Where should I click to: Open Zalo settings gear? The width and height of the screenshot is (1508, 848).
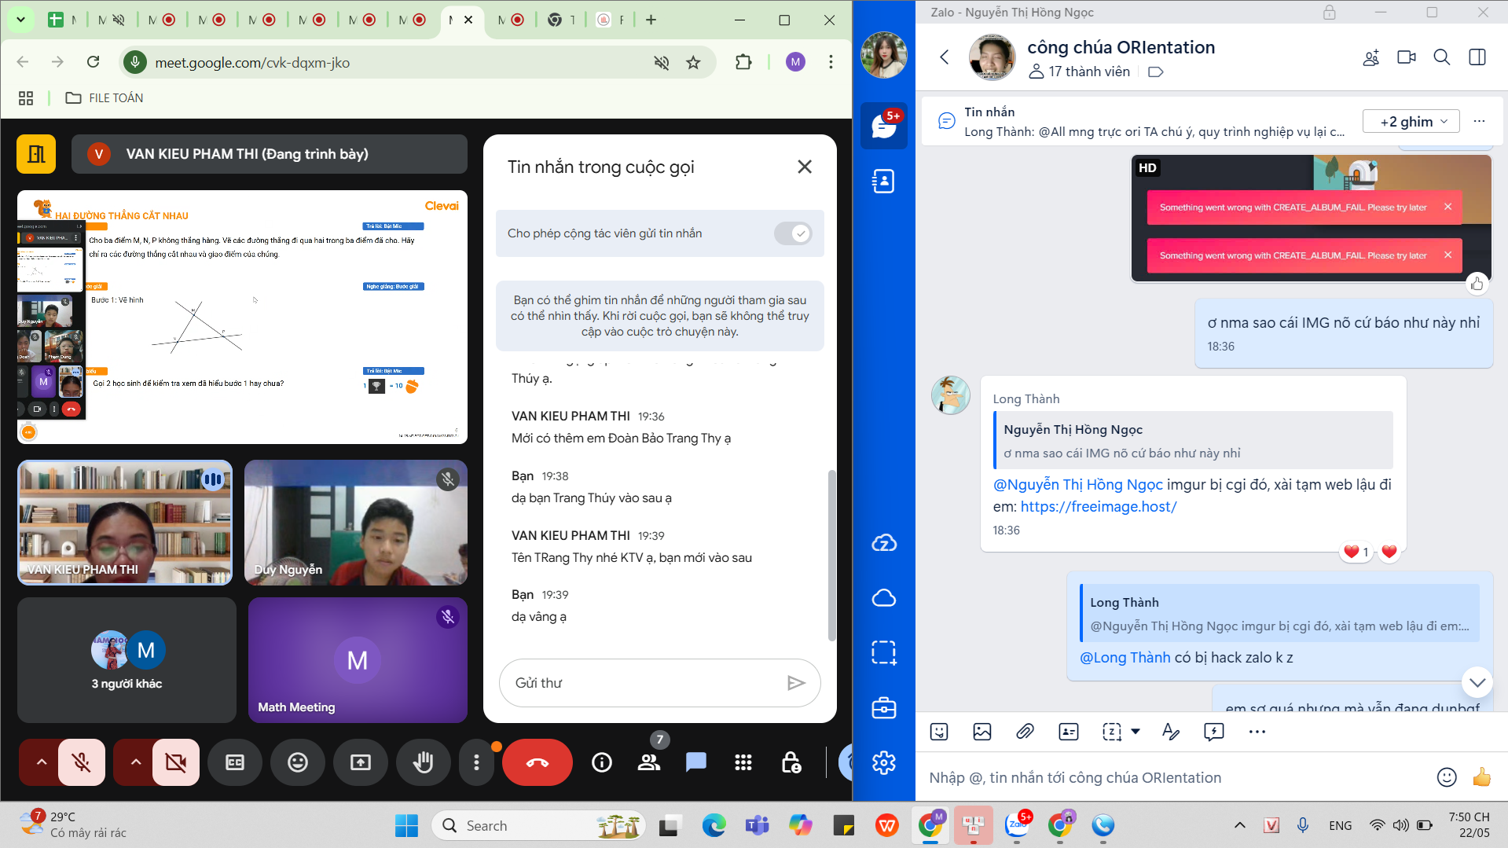[884, 762]
